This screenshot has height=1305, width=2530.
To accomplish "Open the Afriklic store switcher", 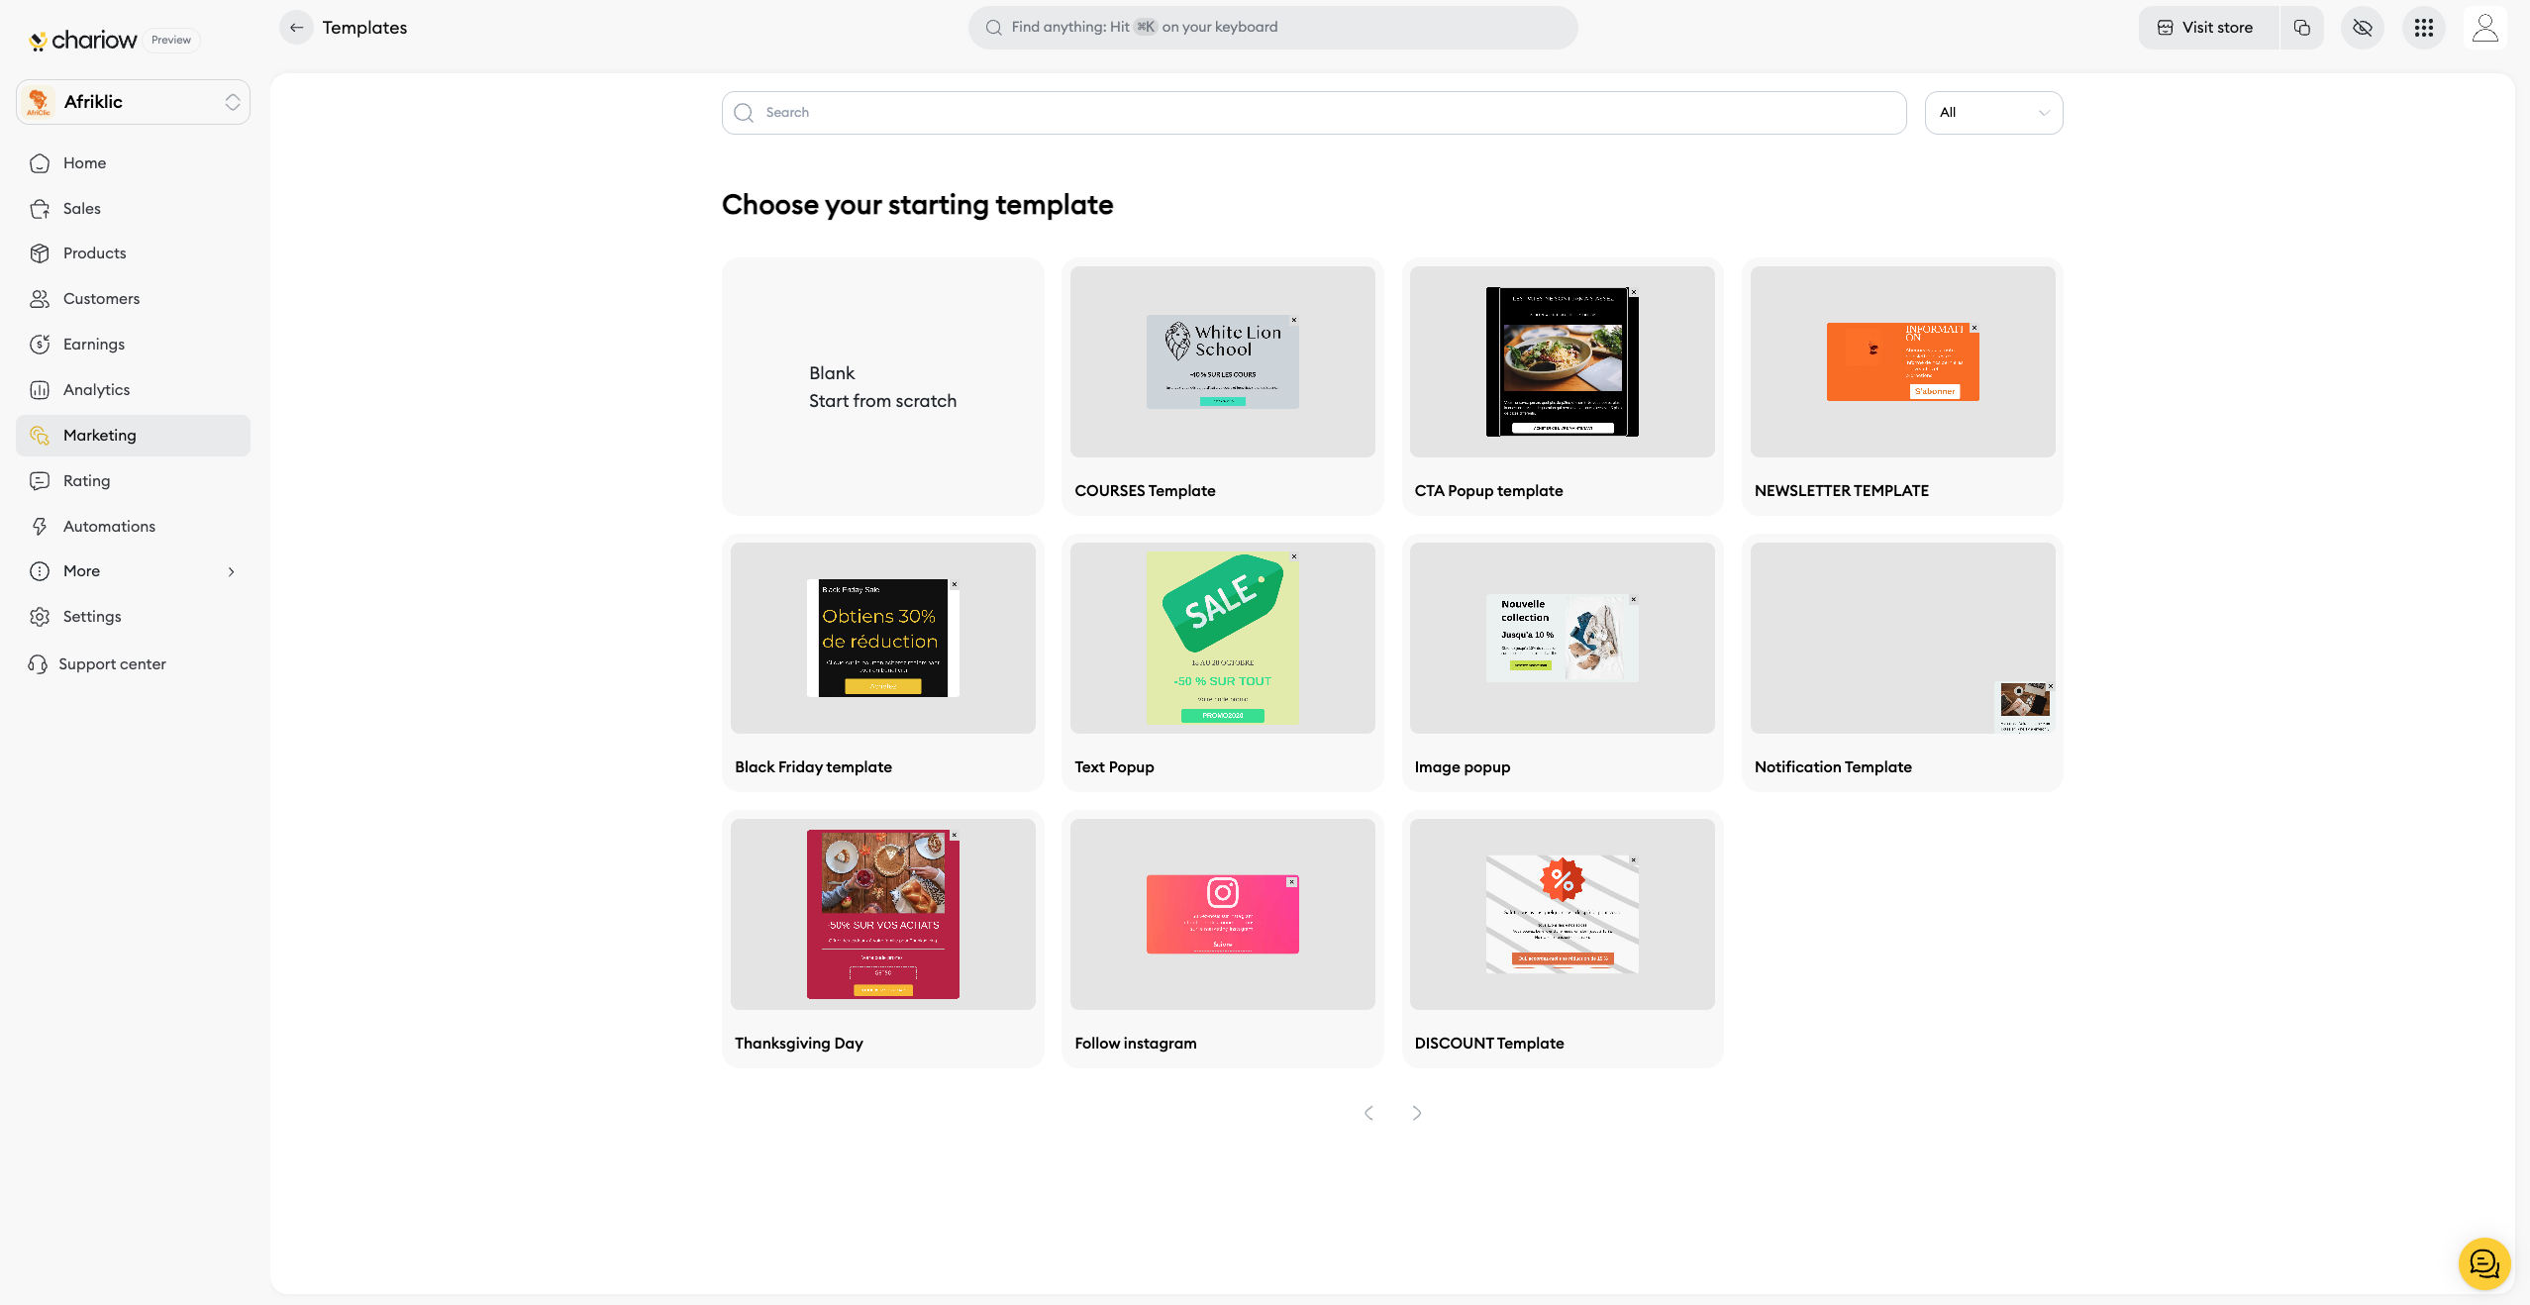I will click(x=133, y=102).
